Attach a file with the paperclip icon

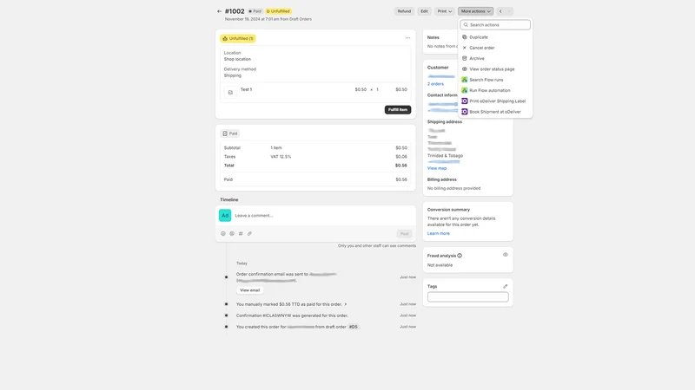coord(249,233)
